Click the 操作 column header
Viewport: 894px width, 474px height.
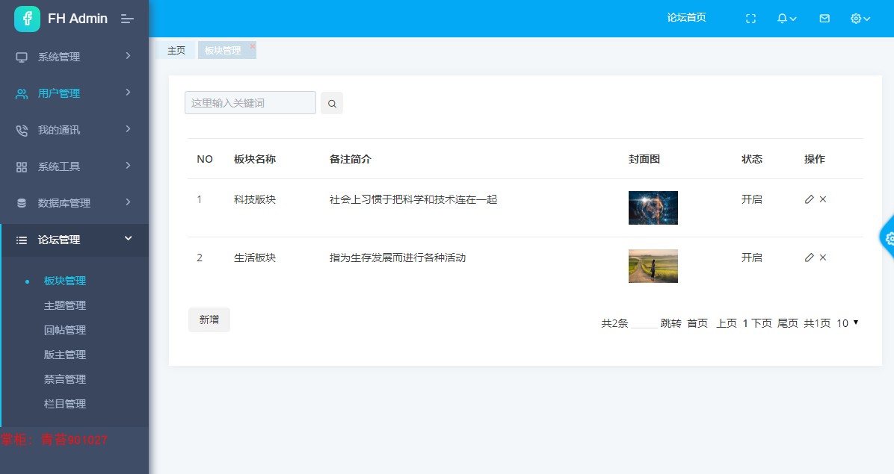click(x=814, y=159)
